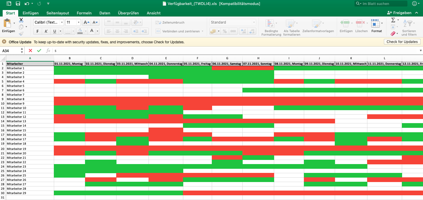Cut selection with the scissors icon
423x200 pixels.
(x=21, y=20)
